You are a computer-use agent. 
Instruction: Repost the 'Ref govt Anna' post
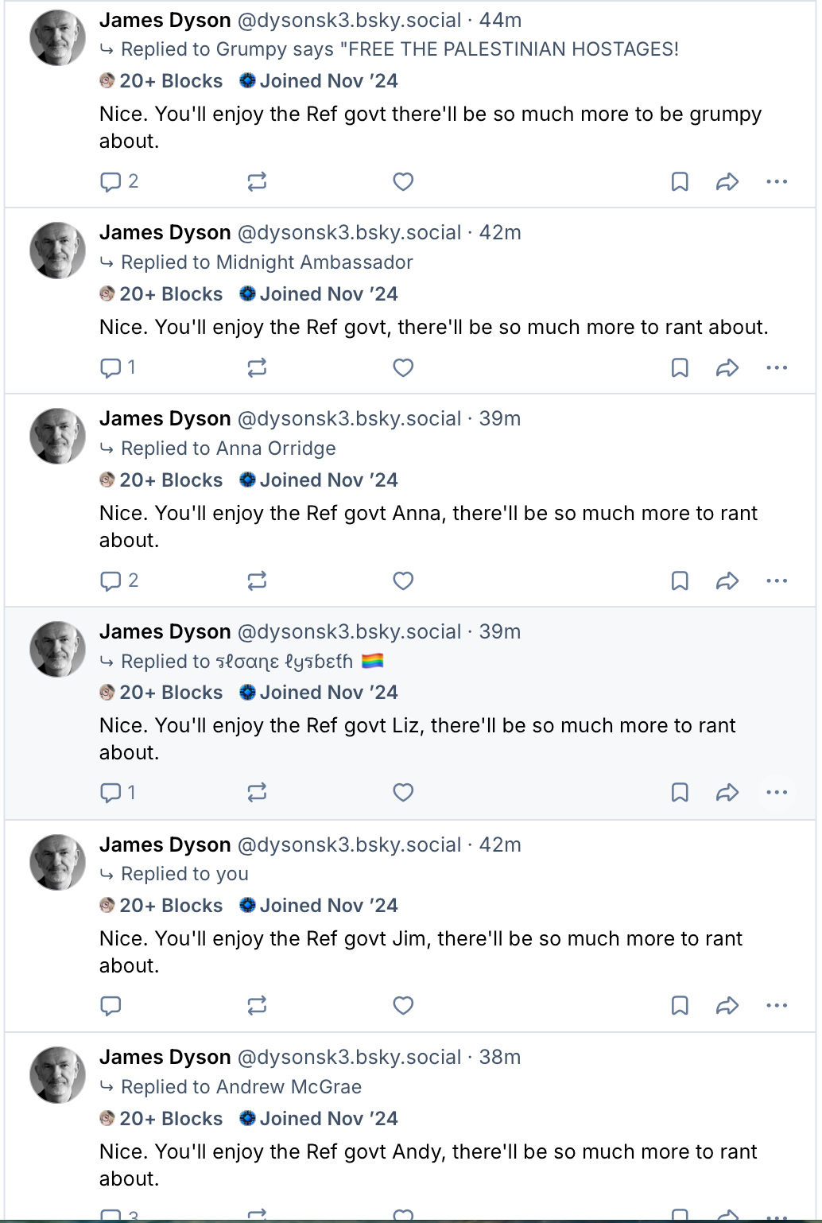(x=257, y=580)
